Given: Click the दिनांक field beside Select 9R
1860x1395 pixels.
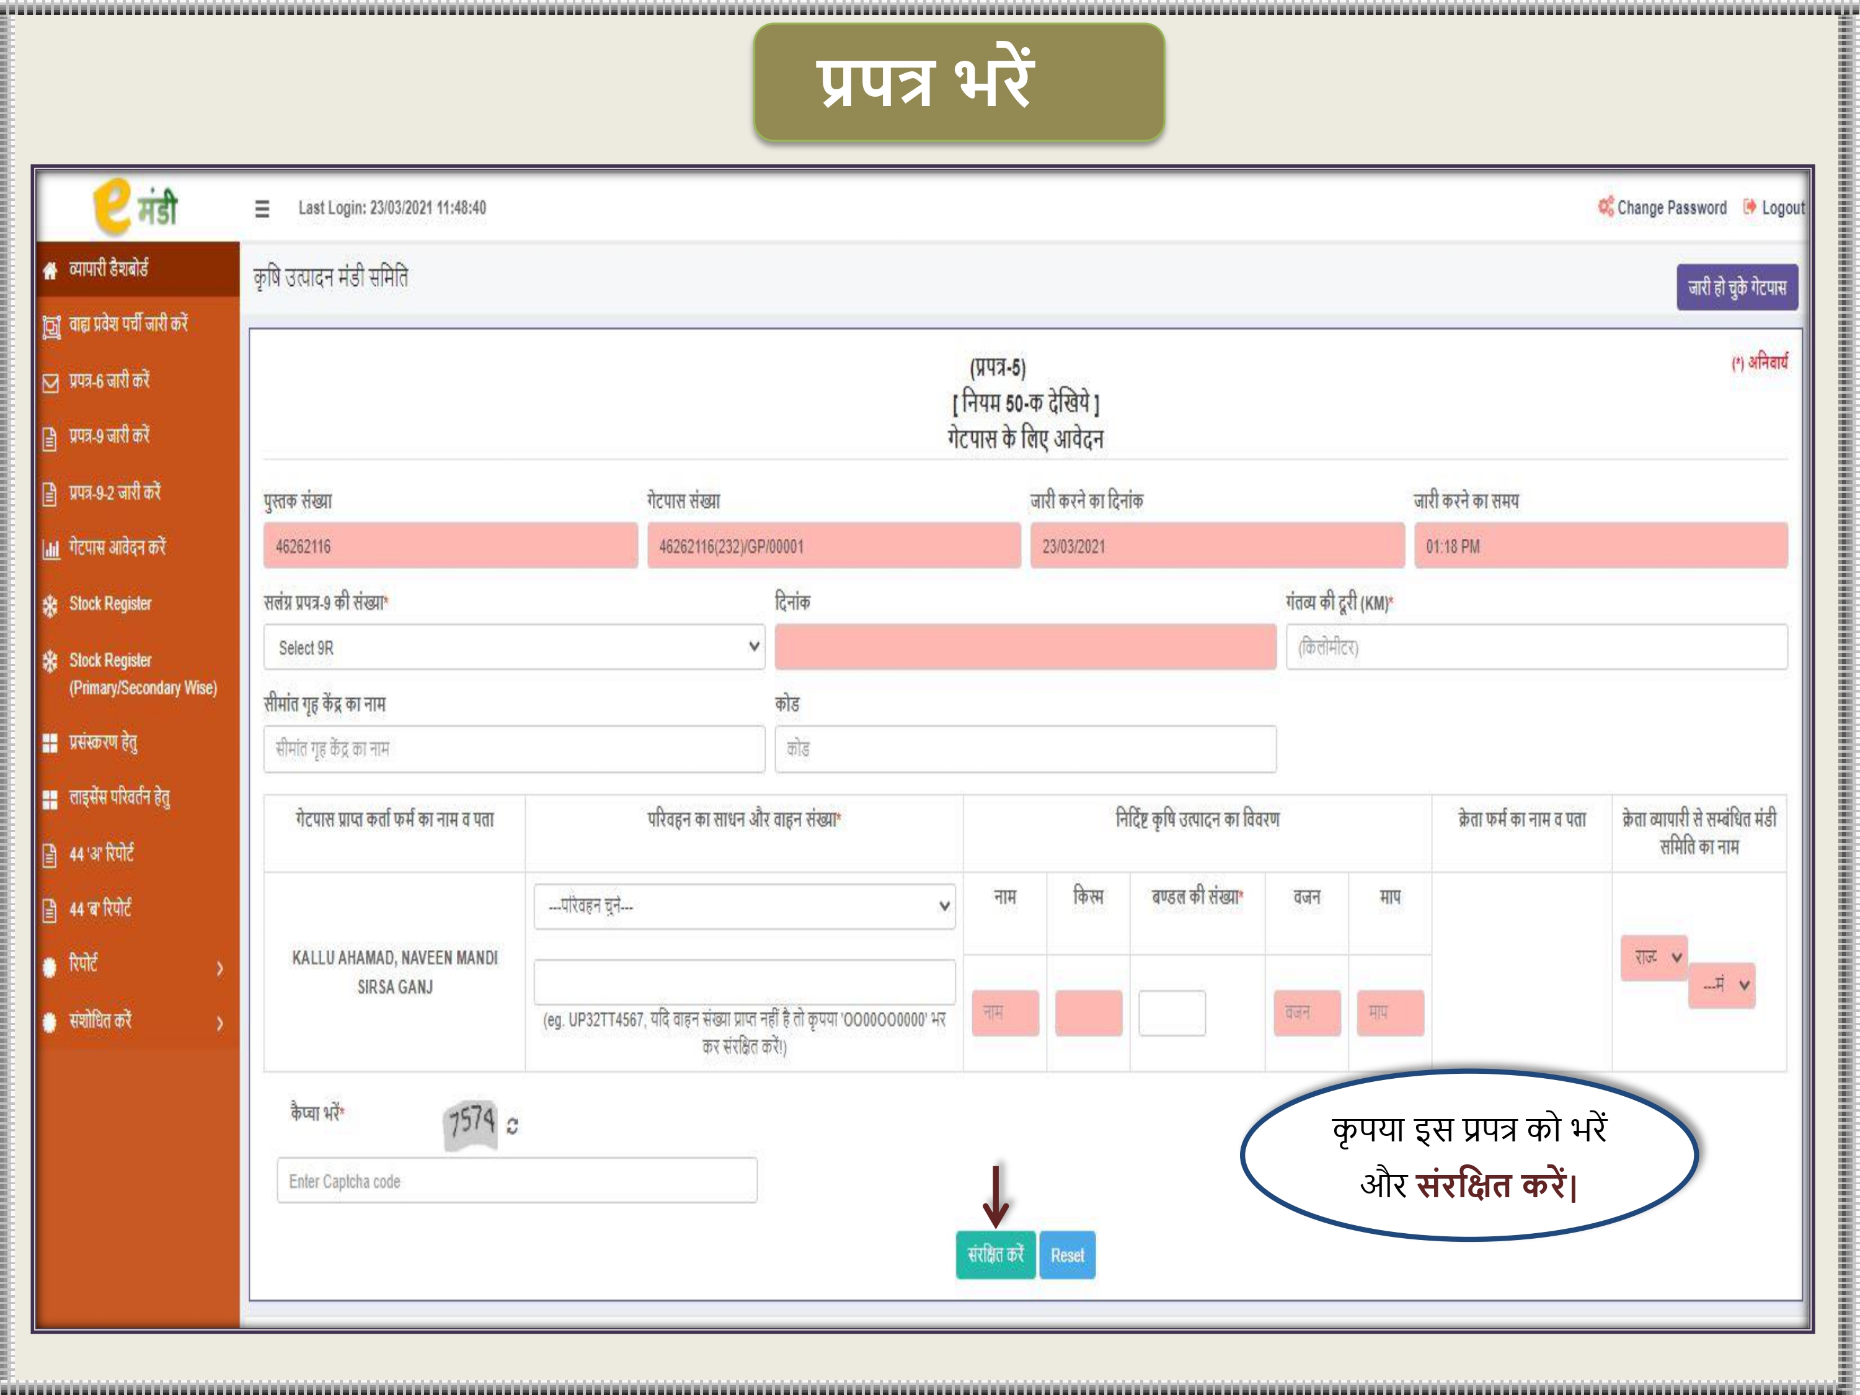Looking at the screenshot, I should tap(1026, 647).
